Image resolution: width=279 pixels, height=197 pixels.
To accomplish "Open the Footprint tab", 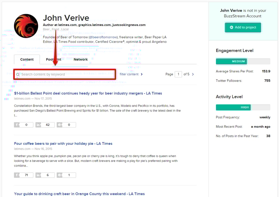I will click(x=54, y=59).
